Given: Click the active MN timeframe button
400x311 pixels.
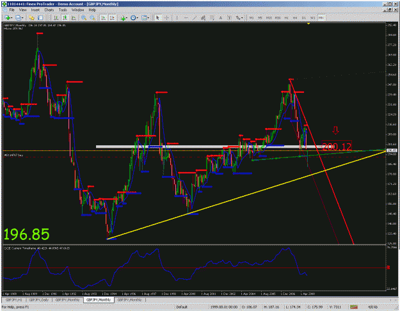Looking at the screenshot, I should pos(321,18).
